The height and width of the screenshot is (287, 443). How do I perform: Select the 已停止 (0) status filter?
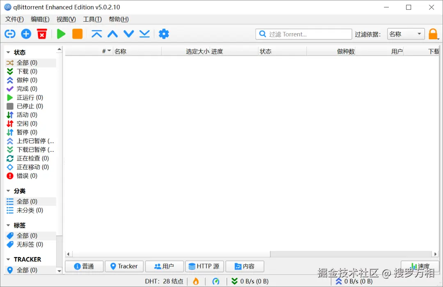pyautogui.click(x=31, y=106)
